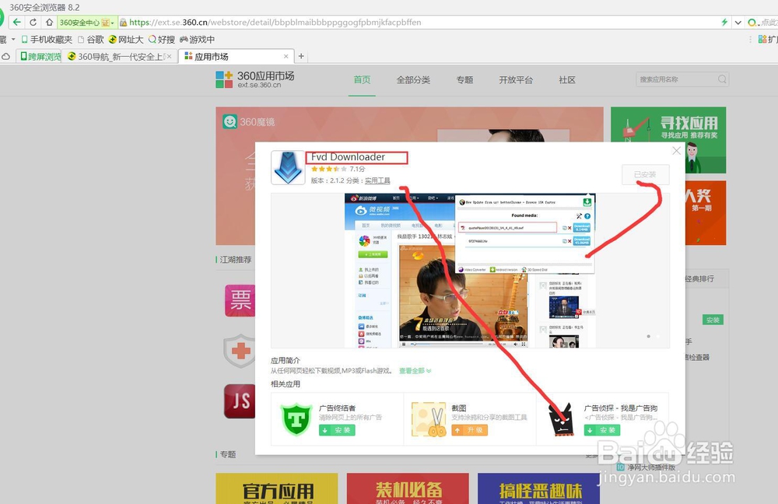
Task: Go to browser home page icon
Action: pos(49,23)
